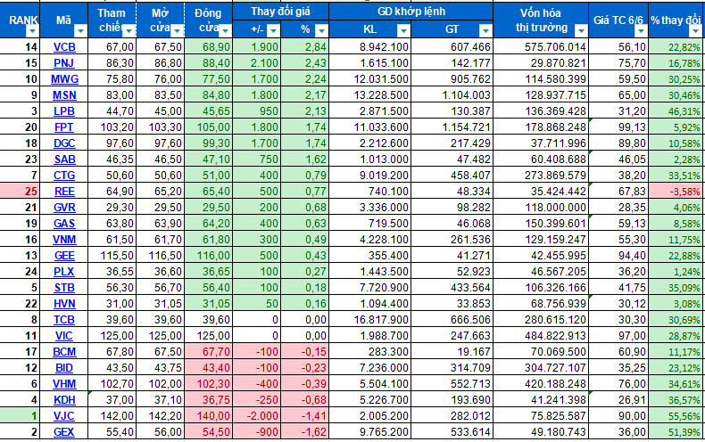The image size is (705, 442).
Task: Click the STB ticker link
Action: pyautogui.click(x=64, y=288)
